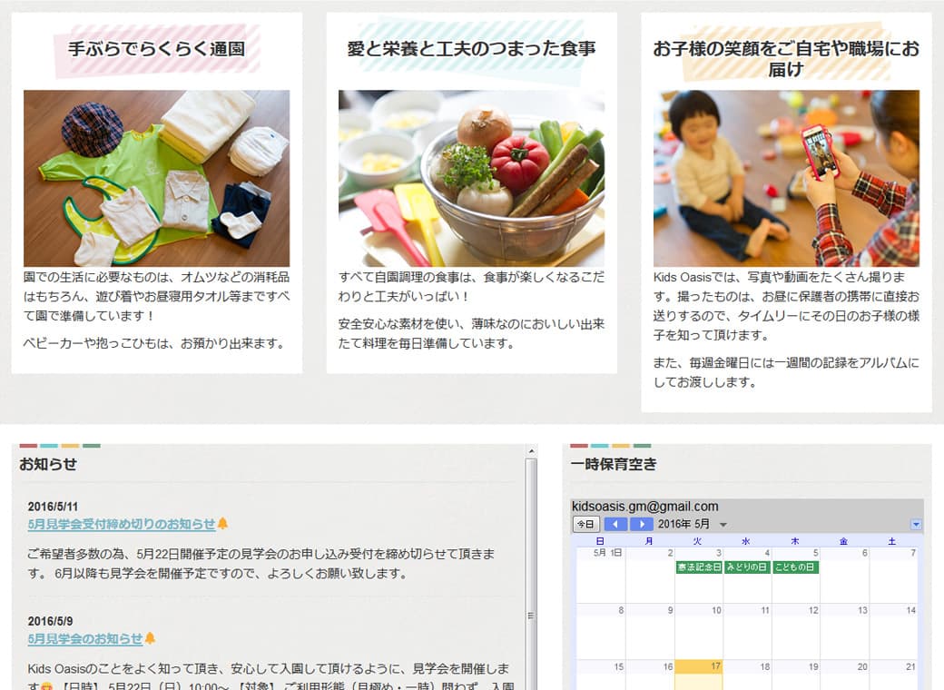
Task: Select May 10 calendar cell
Action: (x=698, y=631)
